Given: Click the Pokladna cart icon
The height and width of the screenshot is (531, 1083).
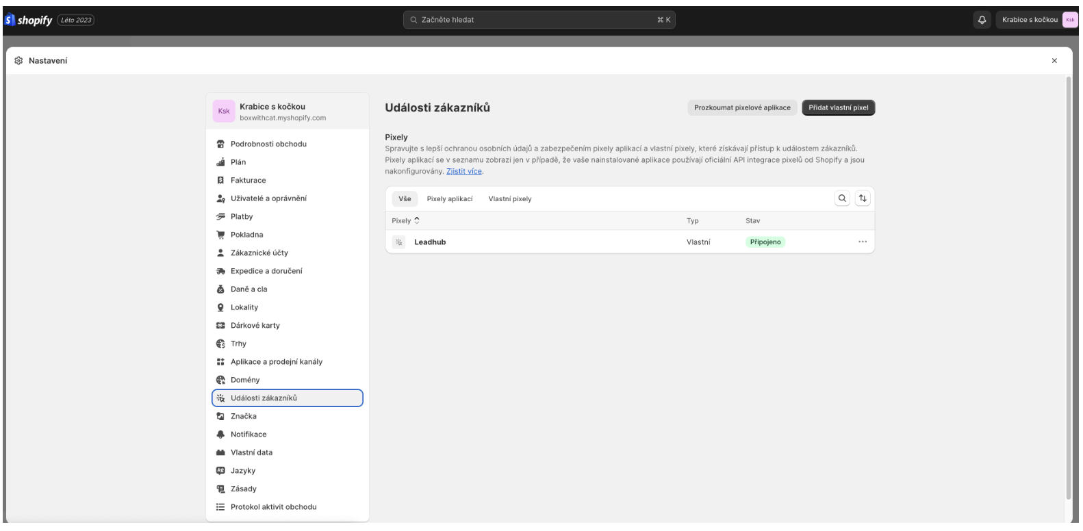Looking at the screenshot, I should point(220,235).
